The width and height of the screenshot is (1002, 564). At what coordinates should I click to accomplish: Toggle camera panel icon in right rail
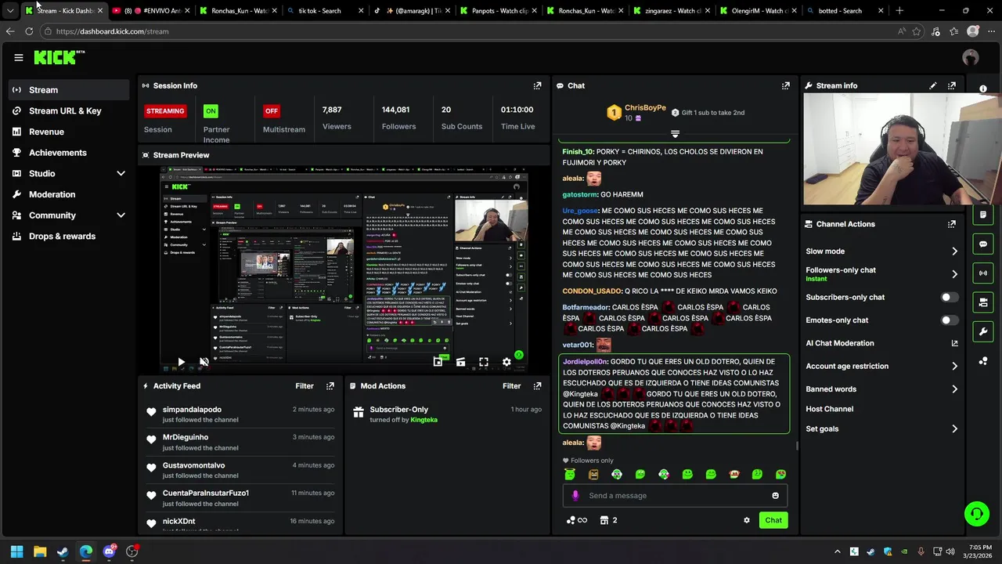pos(983,302)
